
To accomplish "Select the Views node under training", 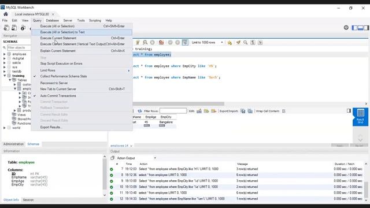I will [21, 114].
